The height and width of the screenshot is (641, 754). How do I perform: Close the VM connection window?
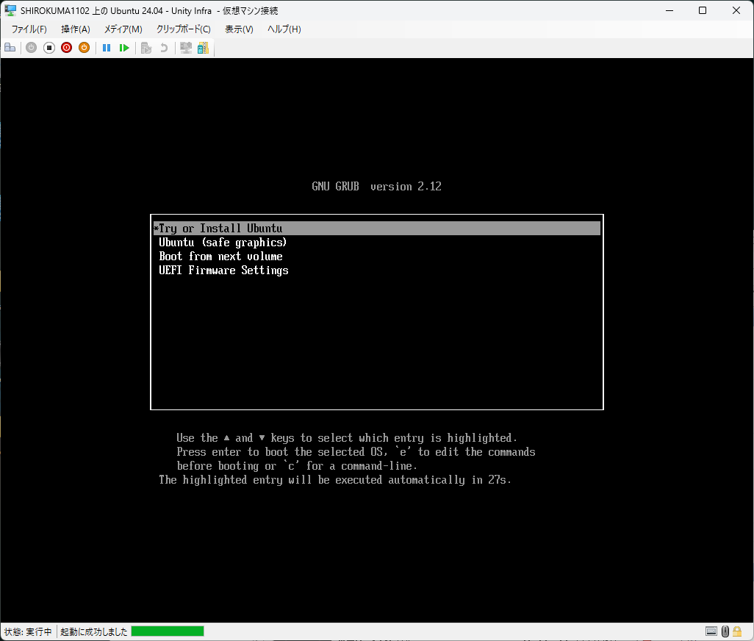pyautogui.click(x=736, y=10)
